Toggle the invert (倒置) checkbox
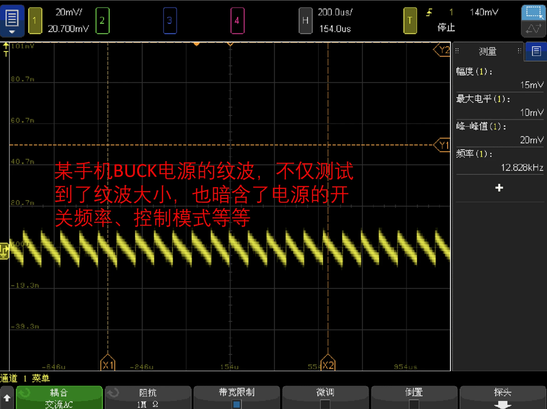547x409 pixels. click(x=414, y=403)
